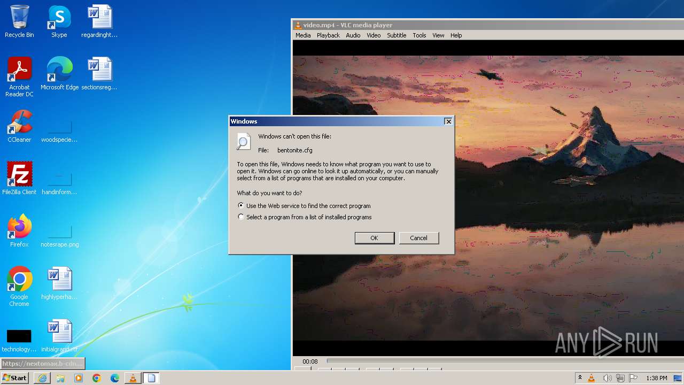Open the volume speaker tray icon
684x385 pixels.
tap(607, 378)
